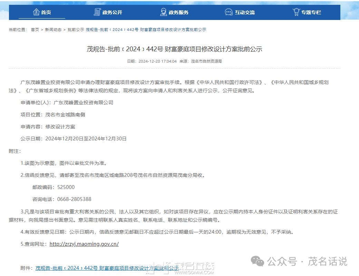Click the date text 2024-12-20 17:04:04
This screenshot has height=276, width=359.
[157, 61]
